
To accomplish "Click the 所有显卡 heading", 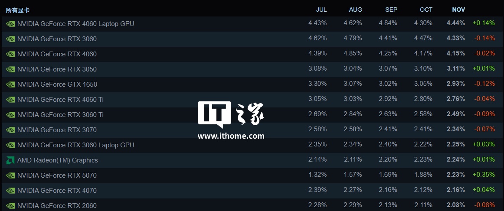I will [x=18, y=10].
